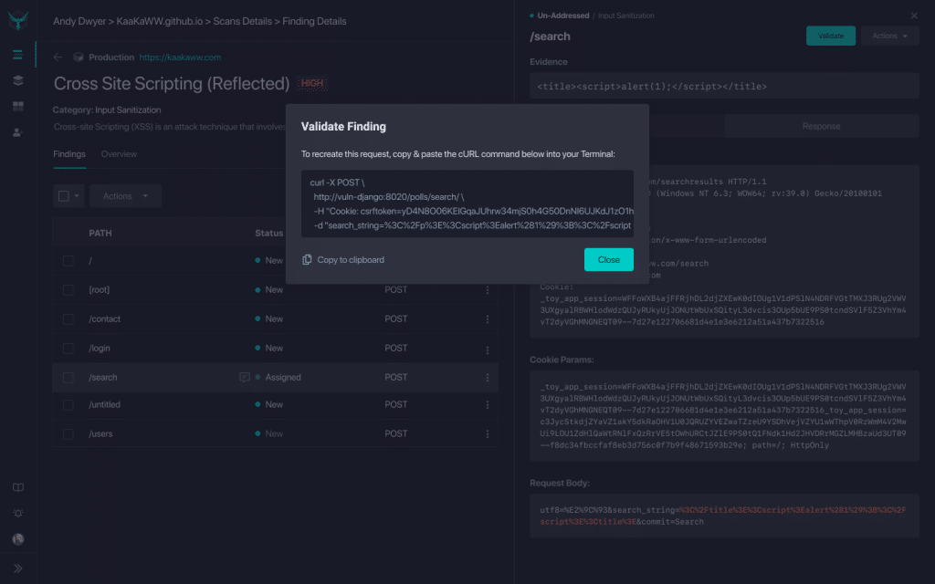Click the Request Body code block

point(724,516)
